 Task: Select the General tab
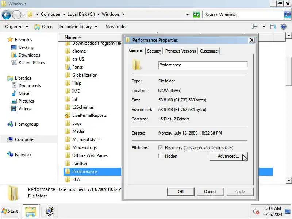pyautogui.click(x=135, y=50)
